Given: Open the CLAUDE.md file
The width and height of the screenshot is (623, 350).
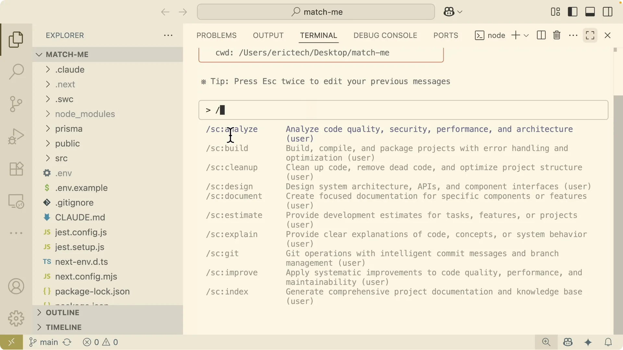Looking at the screenshot, I should click(108, 217).
